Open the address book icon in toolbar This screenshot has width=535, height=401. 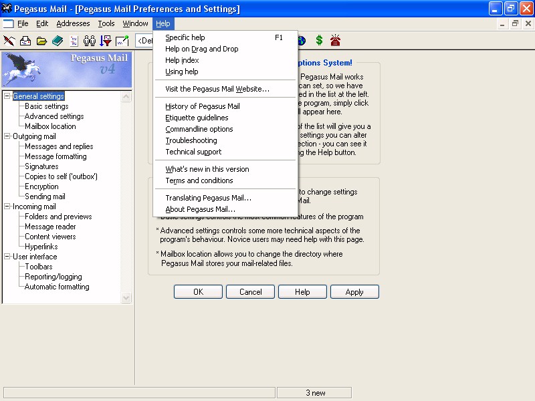click(58, 41)
